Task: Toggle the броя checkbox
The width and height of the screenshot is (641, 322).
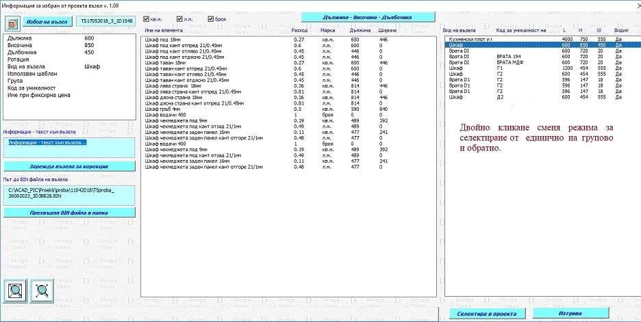Action: 211,18
